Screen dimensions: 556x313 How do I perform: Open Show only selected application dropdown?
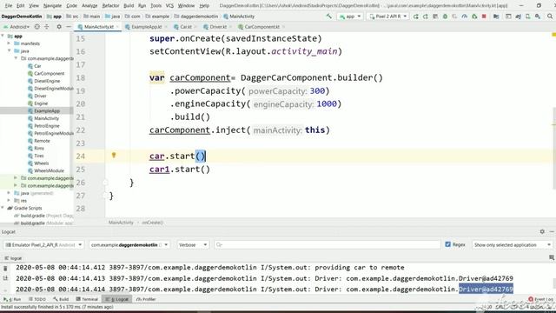(512, 245)
